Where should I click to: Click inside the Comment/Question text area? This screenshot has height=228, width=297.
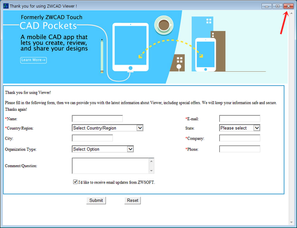point(110,166)
